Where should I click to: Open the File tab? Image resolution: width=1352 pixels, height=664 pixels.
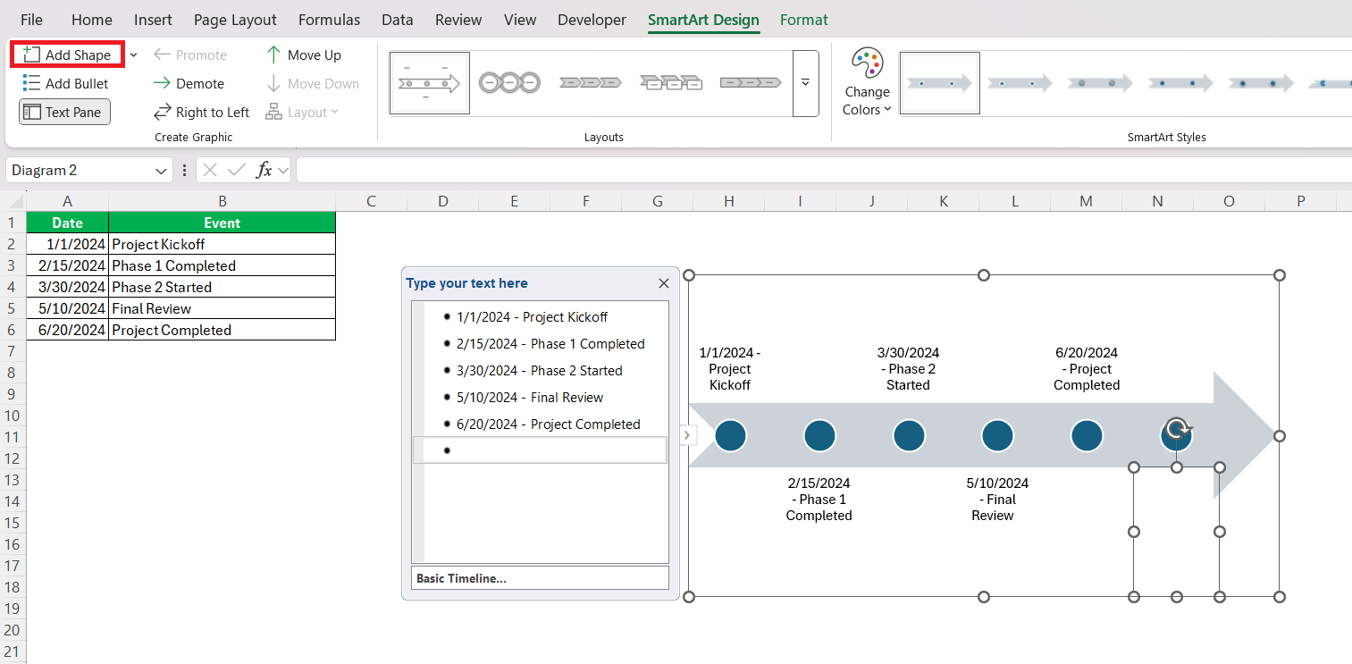(31, 20)
